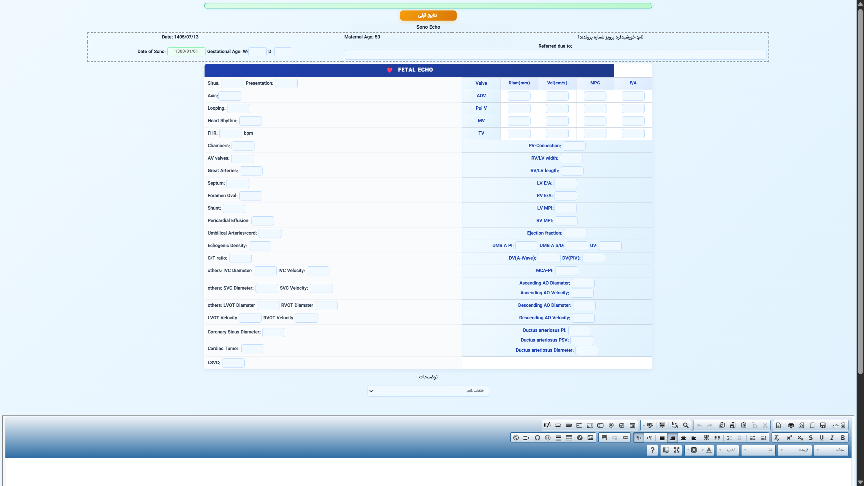Insert an anchor with the flag icon
Screen dimensions: 864x486
[x=604, y=438]
